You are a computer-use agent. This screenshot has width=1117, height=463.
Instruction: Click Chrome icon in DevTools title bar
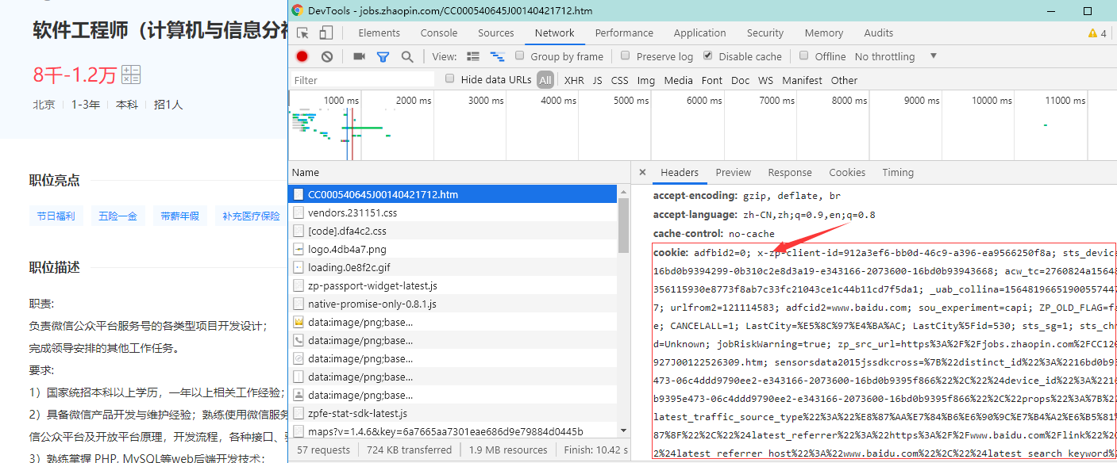tap(297, 10)
